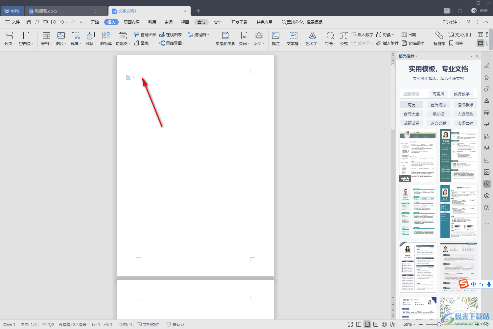This screenshot has height=329, width=493.
Task: Insert a cross reference (交叉引用)
Action: coord(460,35)
